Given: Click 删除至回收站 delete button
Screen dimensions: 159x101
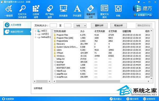Looking at the screenshot, I should [x=144, y=26].
